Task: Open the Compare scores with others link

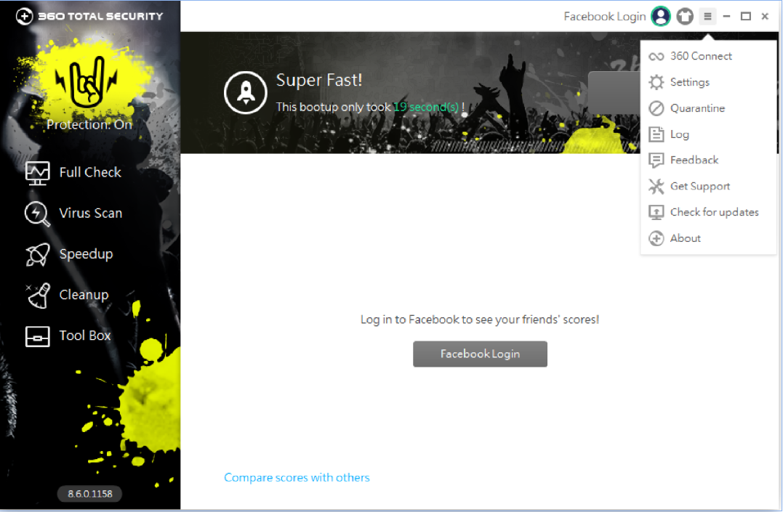Action: (297, 478)
